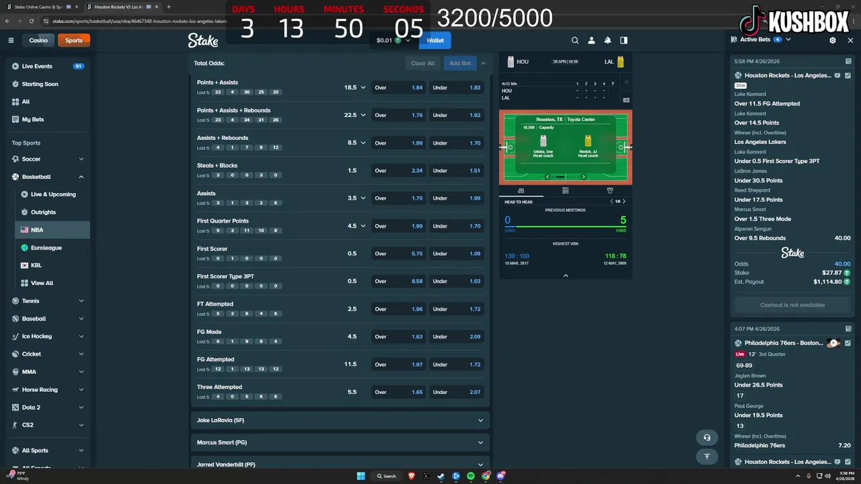861x484 pixels.
Task: Click the Wallet button
Action: click(435, 40)
